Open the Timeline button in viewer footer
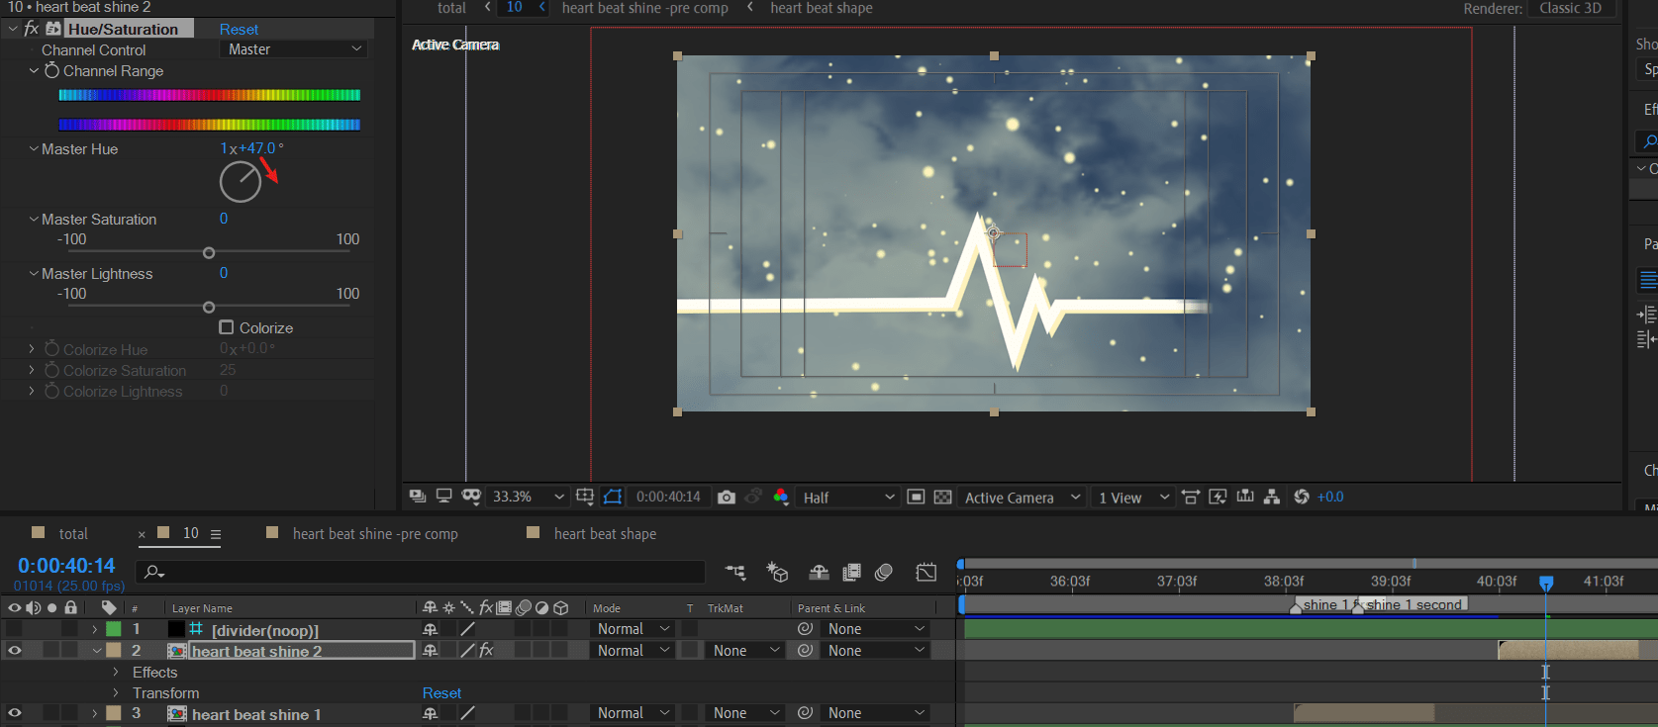 click(x=1245, y=497)
